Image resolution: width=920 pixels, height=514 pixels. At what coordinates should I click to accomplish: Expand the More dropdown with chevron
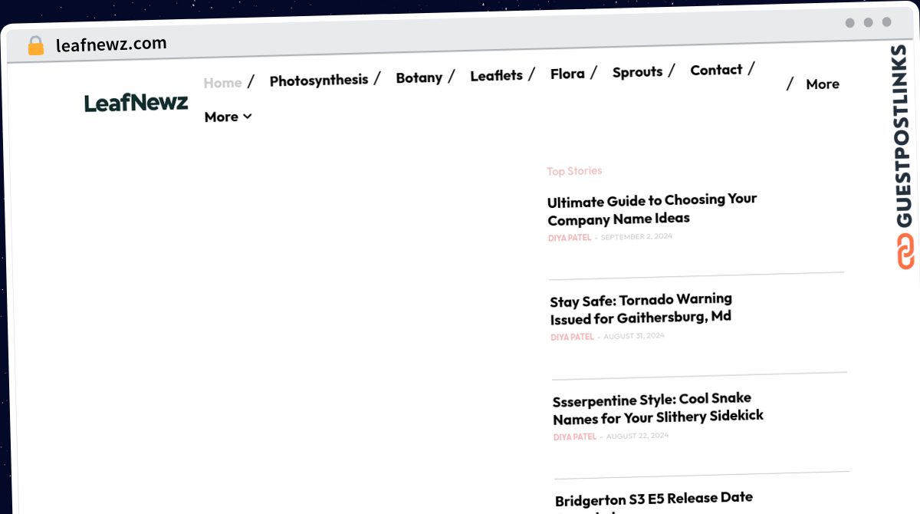click(228, 117)
